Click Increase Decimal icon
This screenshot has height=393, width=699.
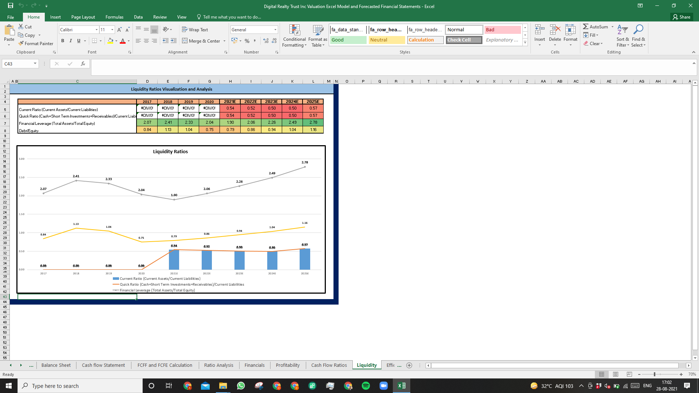266,41
